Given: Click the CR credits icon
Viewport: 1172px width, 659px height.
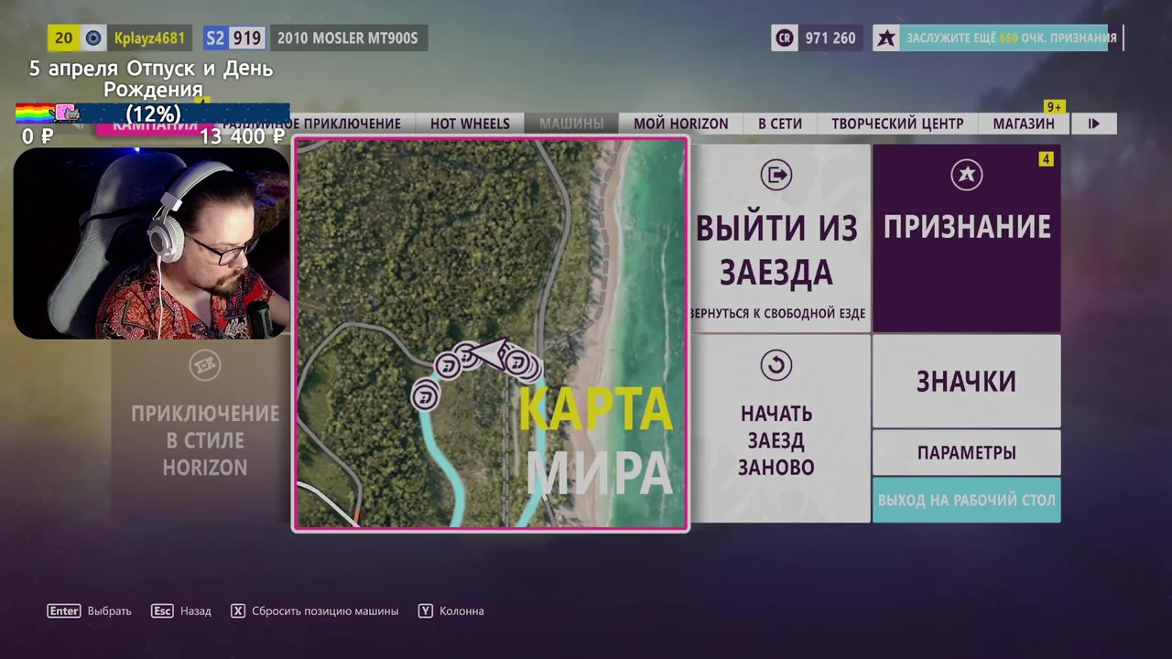Looking at the screenshot, I should (785, 38).
